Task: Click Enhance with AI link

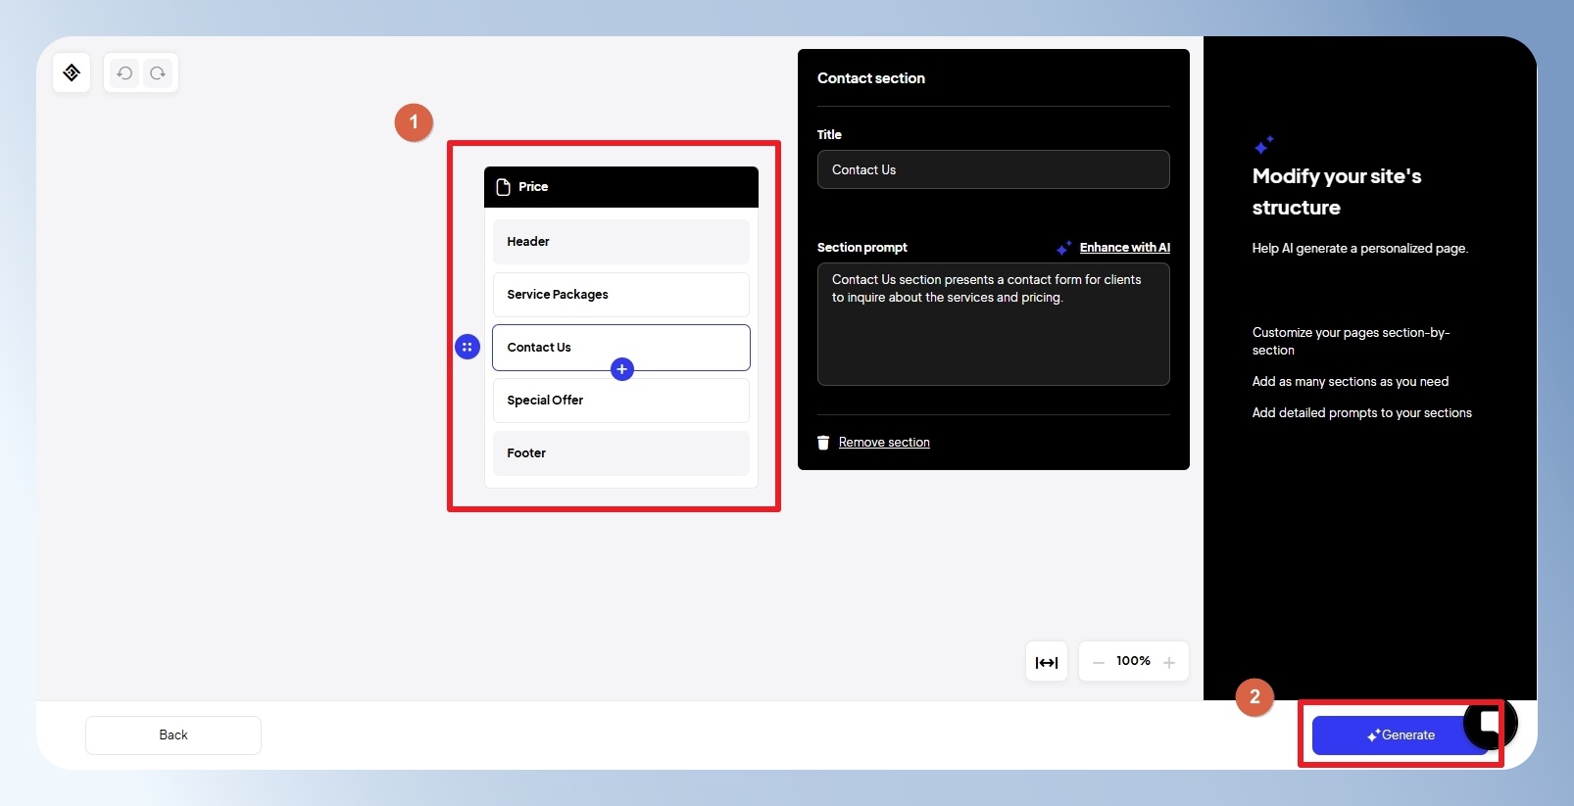Action: 1124,248
